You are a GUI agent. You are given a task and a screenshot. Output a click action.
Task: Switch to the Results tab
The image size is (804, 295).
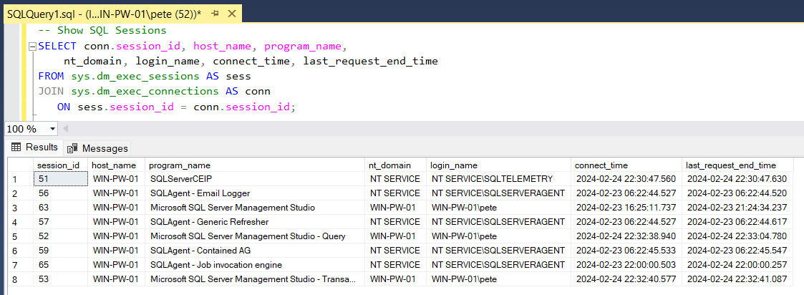click(34, 147)
